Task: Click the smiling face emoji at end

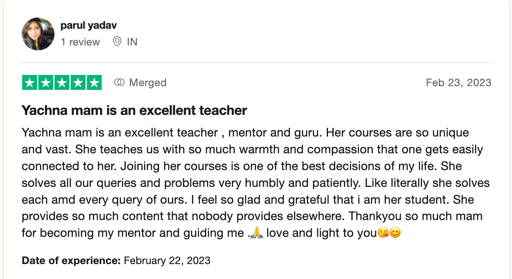Action: (x=395, y=233)
